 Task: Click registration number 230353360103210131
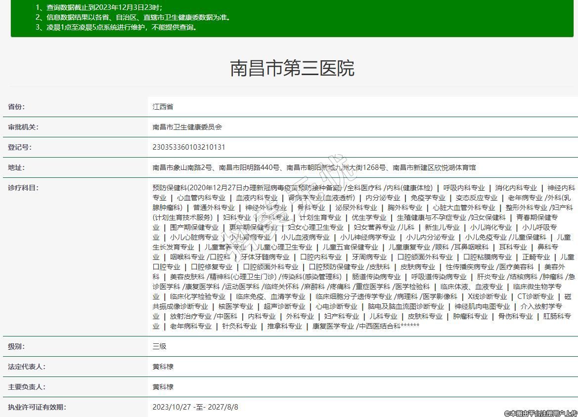point(189,147)
